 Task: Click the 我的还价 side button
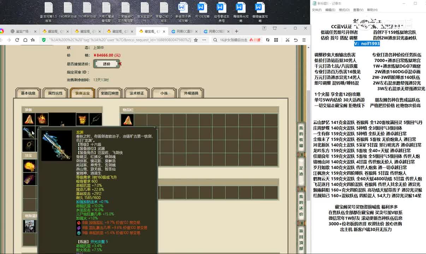tap(301, 205)
